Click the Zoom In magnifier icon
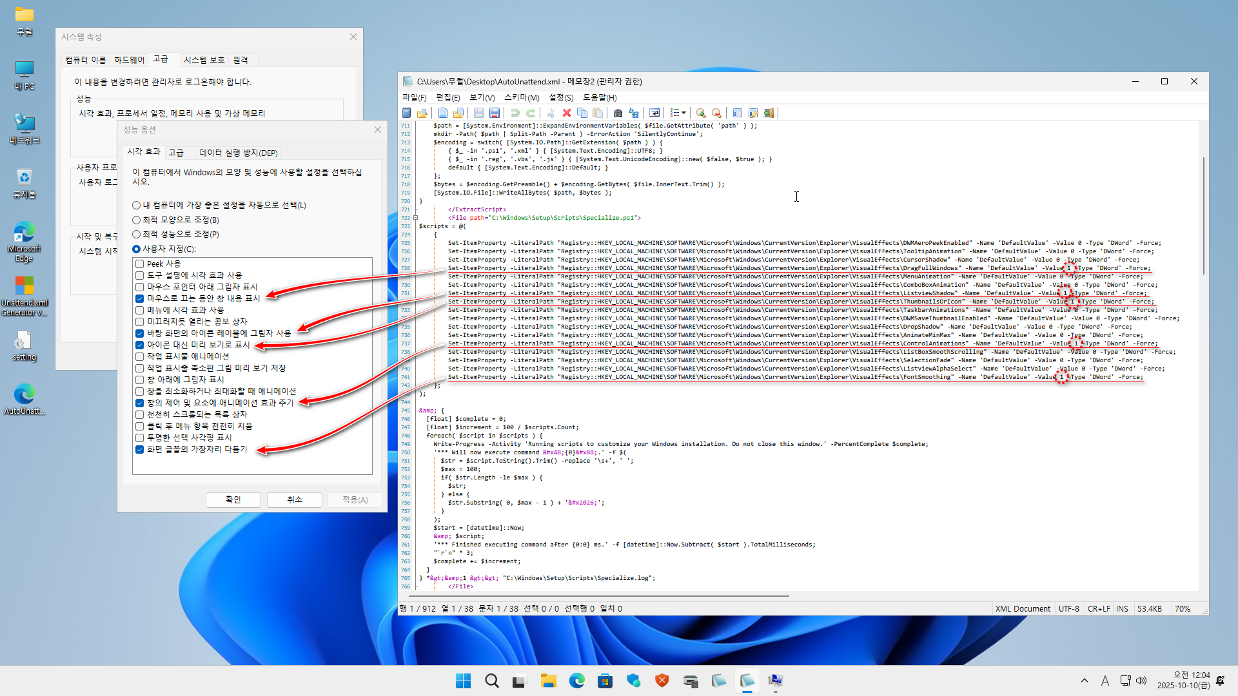The image size is (1238, 696). [x=701, y=113]
